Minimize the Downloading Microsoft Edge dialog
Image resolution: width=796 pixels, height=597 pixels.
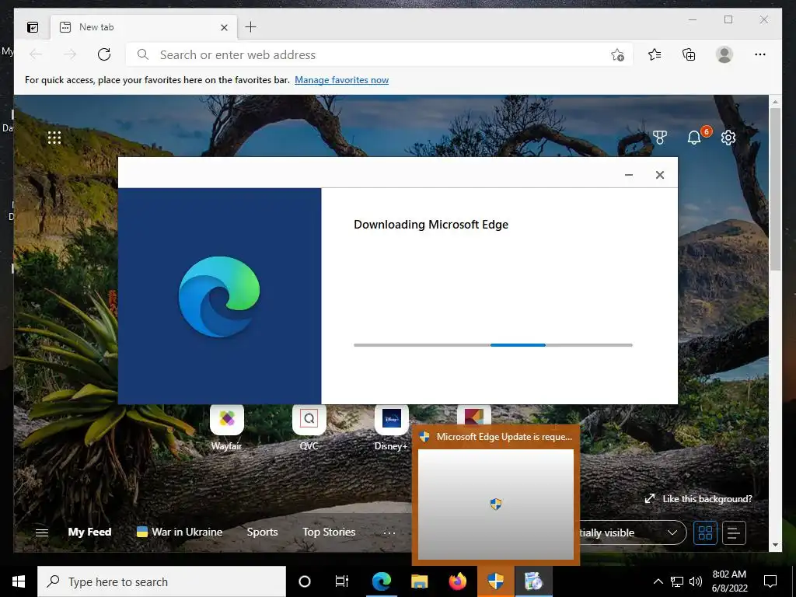pos(628,175)
